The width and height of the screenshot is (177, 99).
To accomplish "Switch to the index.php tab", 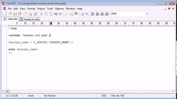I will coord(10,19).
